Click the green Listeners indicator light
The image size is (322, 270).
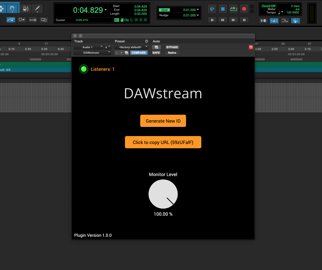(x=83, y=69)
